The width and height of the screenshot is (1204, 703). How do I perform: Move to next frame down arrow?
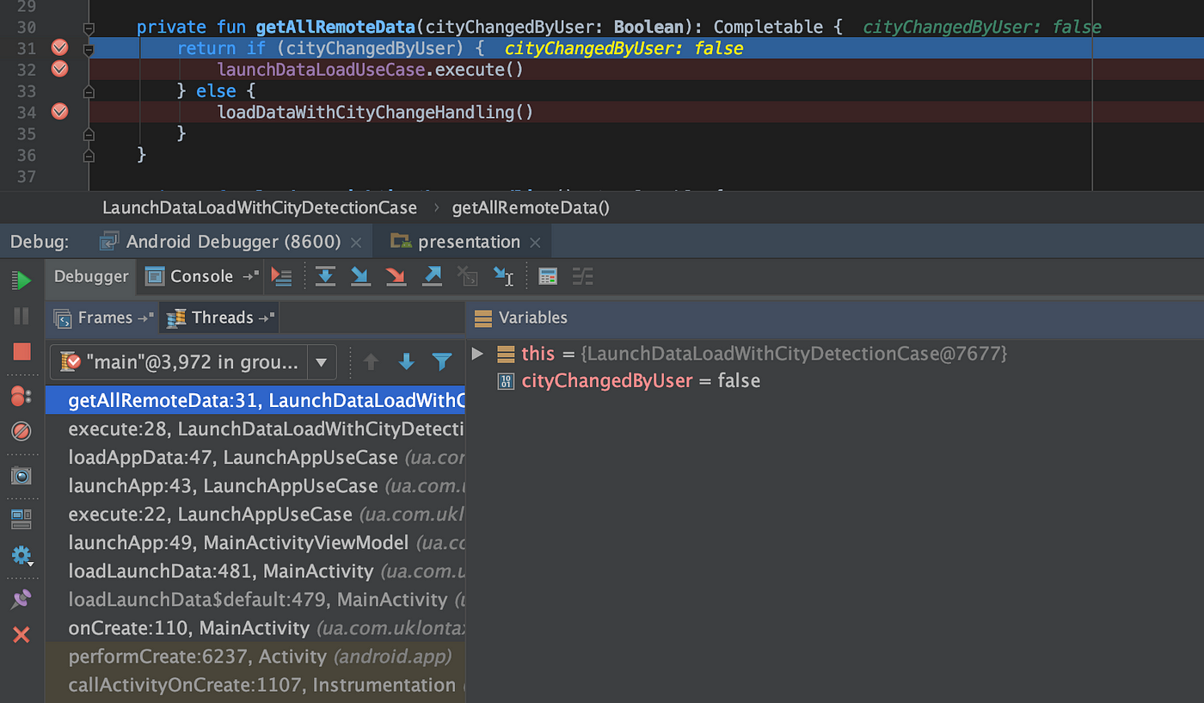407,362
